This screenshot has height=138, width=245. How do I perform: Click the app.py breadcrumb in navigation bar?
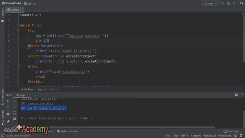(x=30, y=3)
